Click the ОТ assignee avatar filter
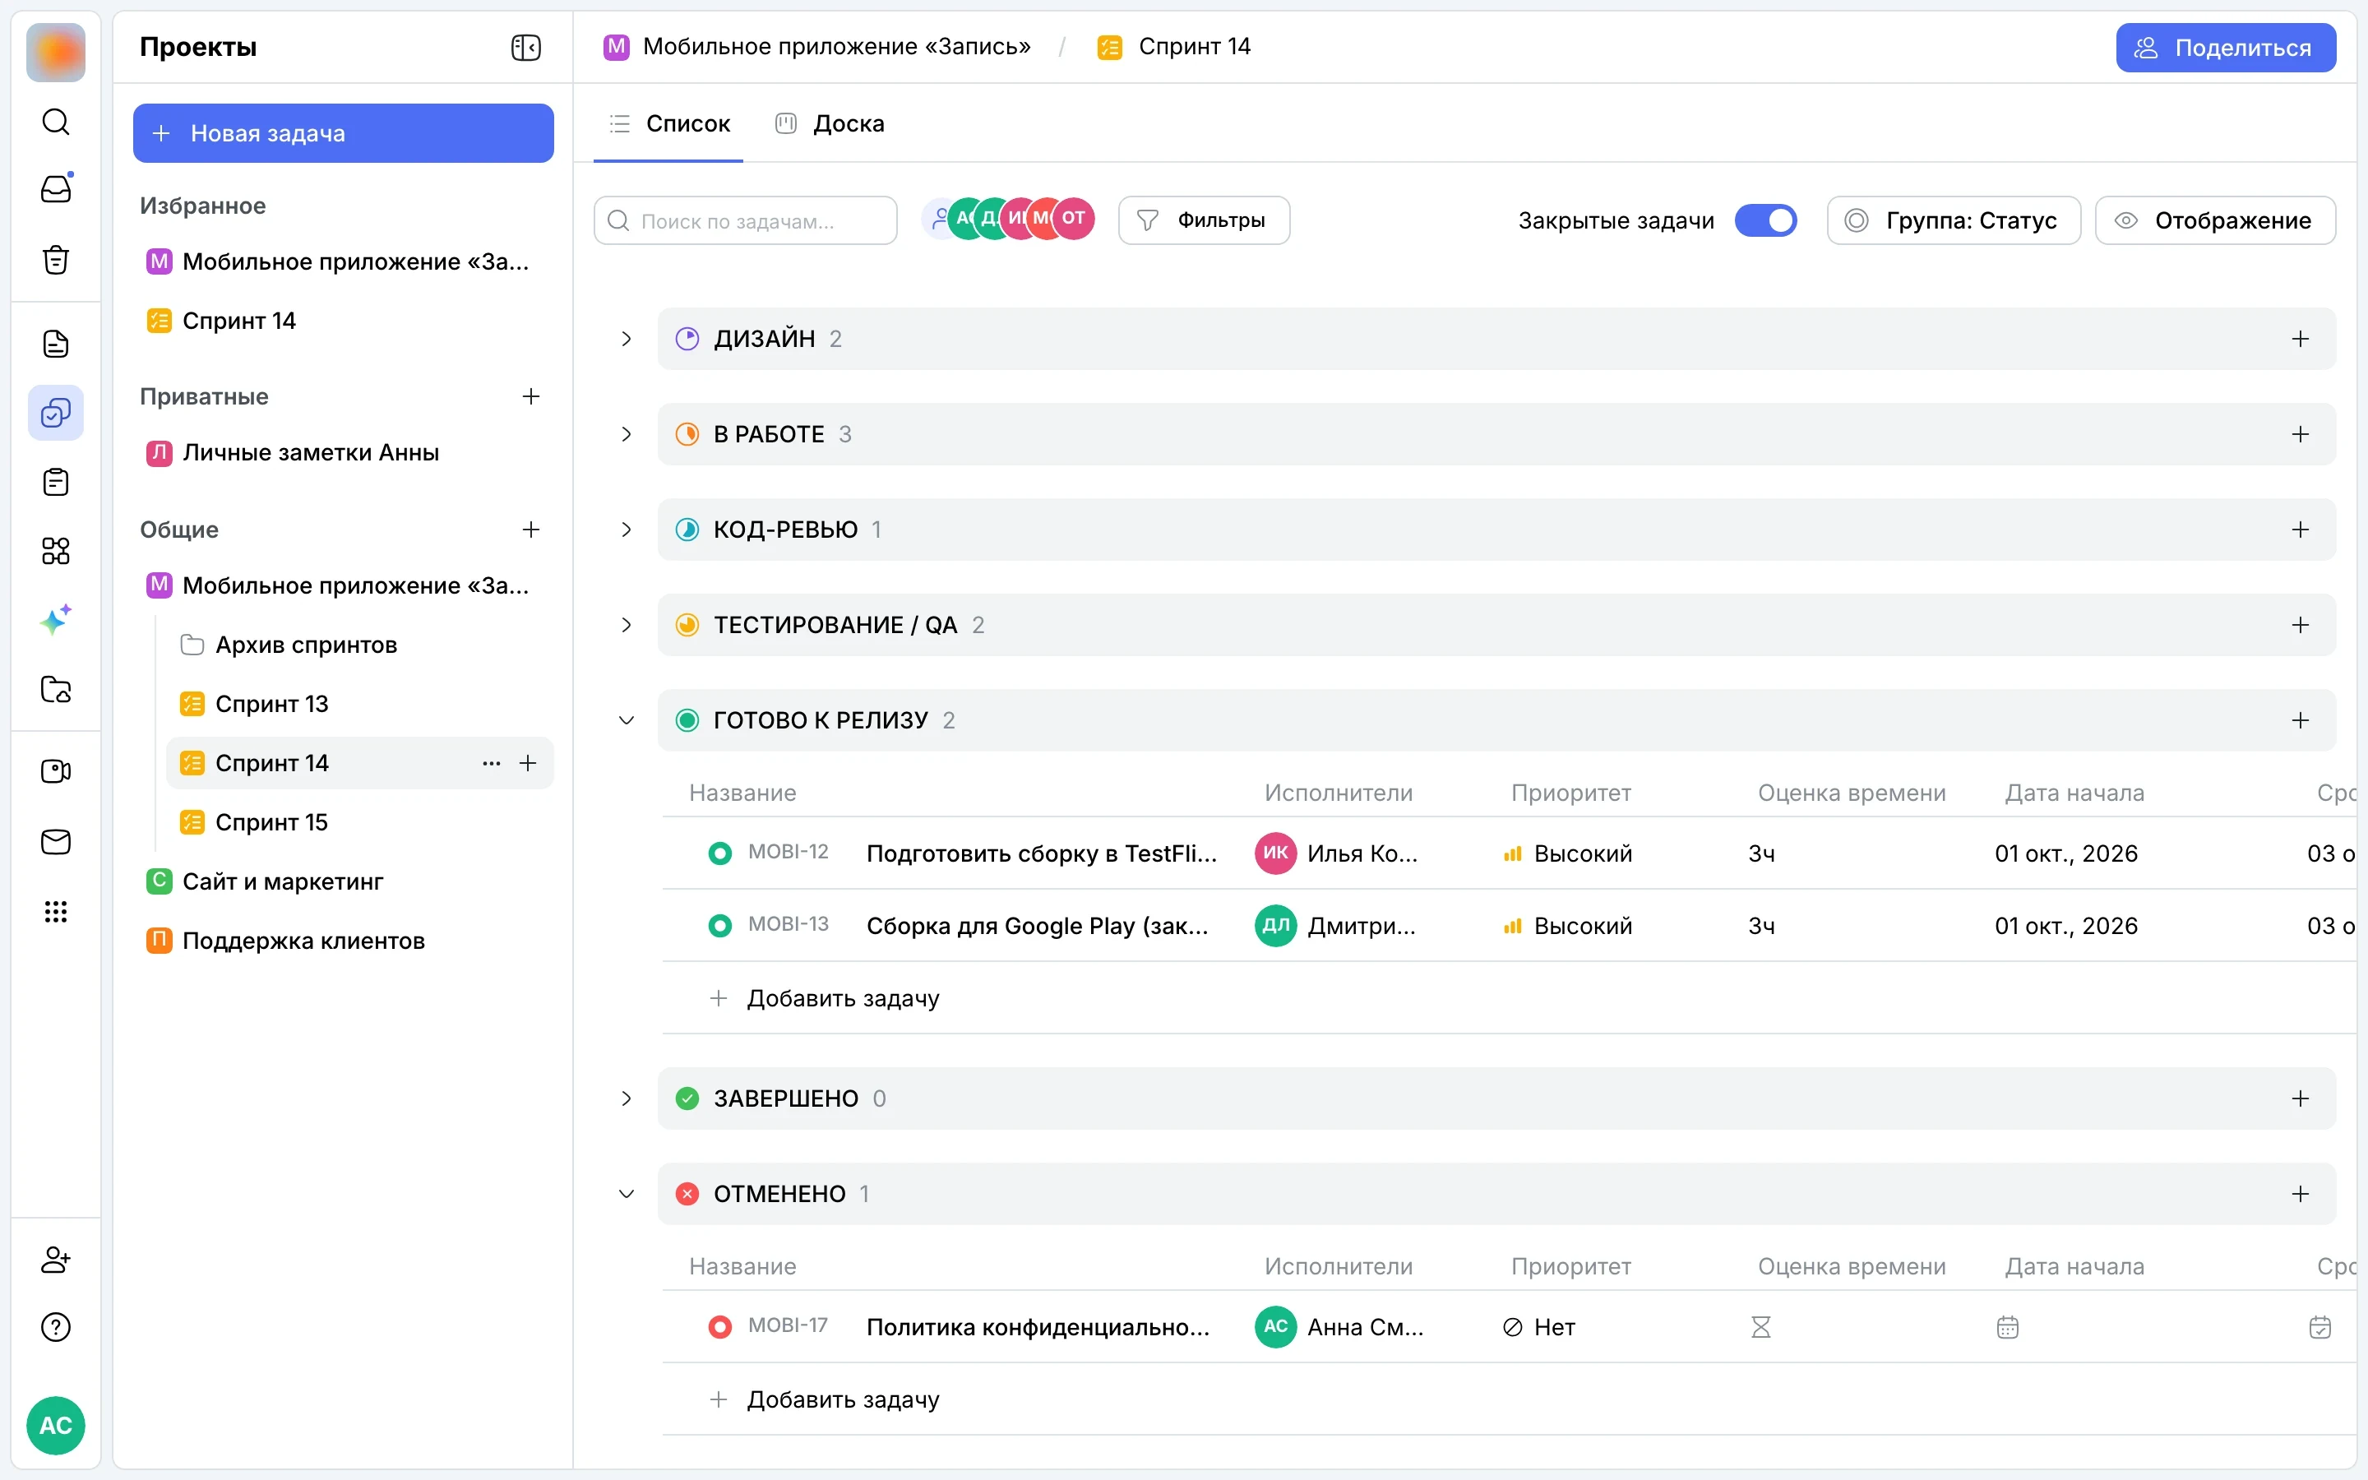The width and height of the screenshot is (2368, 1480). click(1074, 218)
